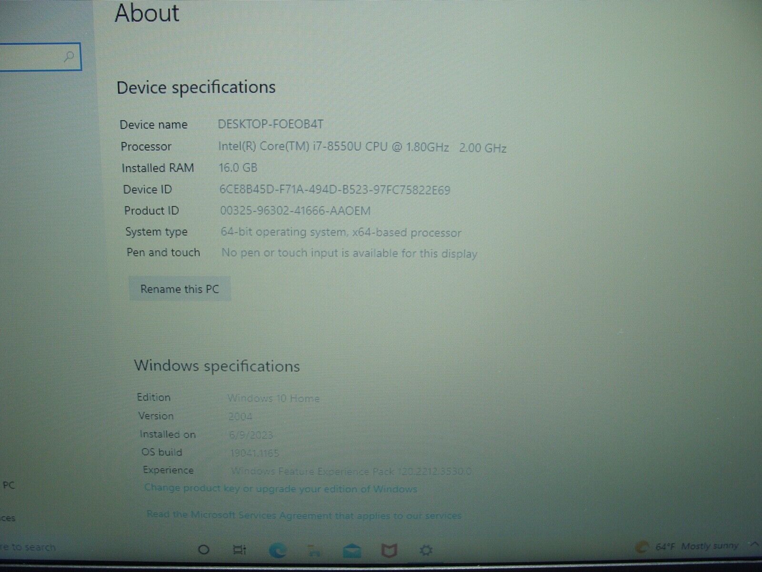Screen dimensions: 762x572
Task: Select Product ID 00325-96302-41666-AAOEM
Action: click(295, 211)
